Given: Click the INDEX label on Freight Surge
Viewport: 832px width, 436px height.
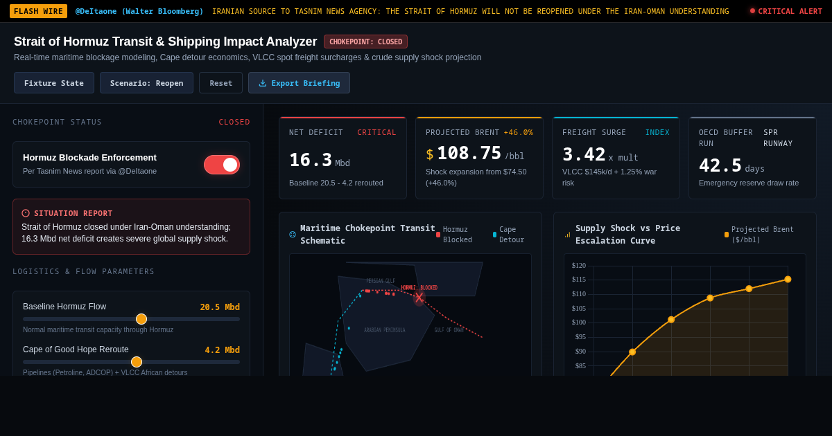Looking at the screenshot, I should point(657,132).
